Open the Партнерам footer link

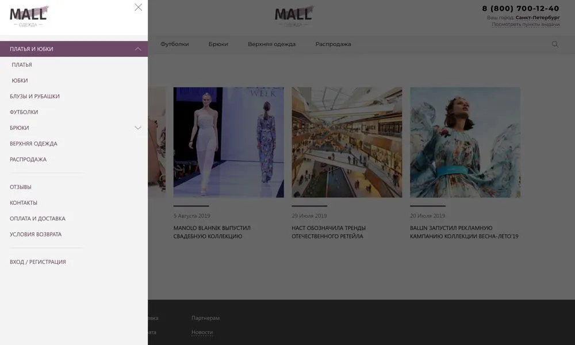(x=205, y=317)
